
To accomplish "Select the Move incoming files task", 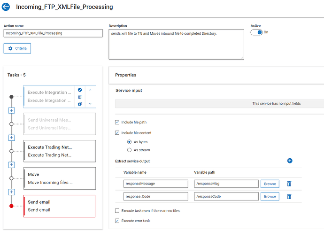I will [x=60, y=178].
